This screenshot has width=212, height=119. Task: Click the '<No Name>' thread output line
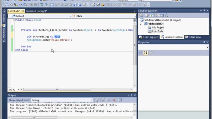[53, 108]
